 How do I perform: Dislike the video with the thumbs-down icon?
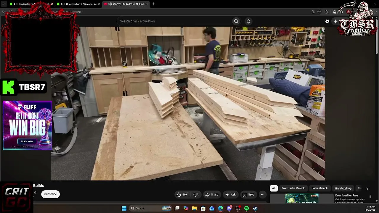tap(195, 194)
